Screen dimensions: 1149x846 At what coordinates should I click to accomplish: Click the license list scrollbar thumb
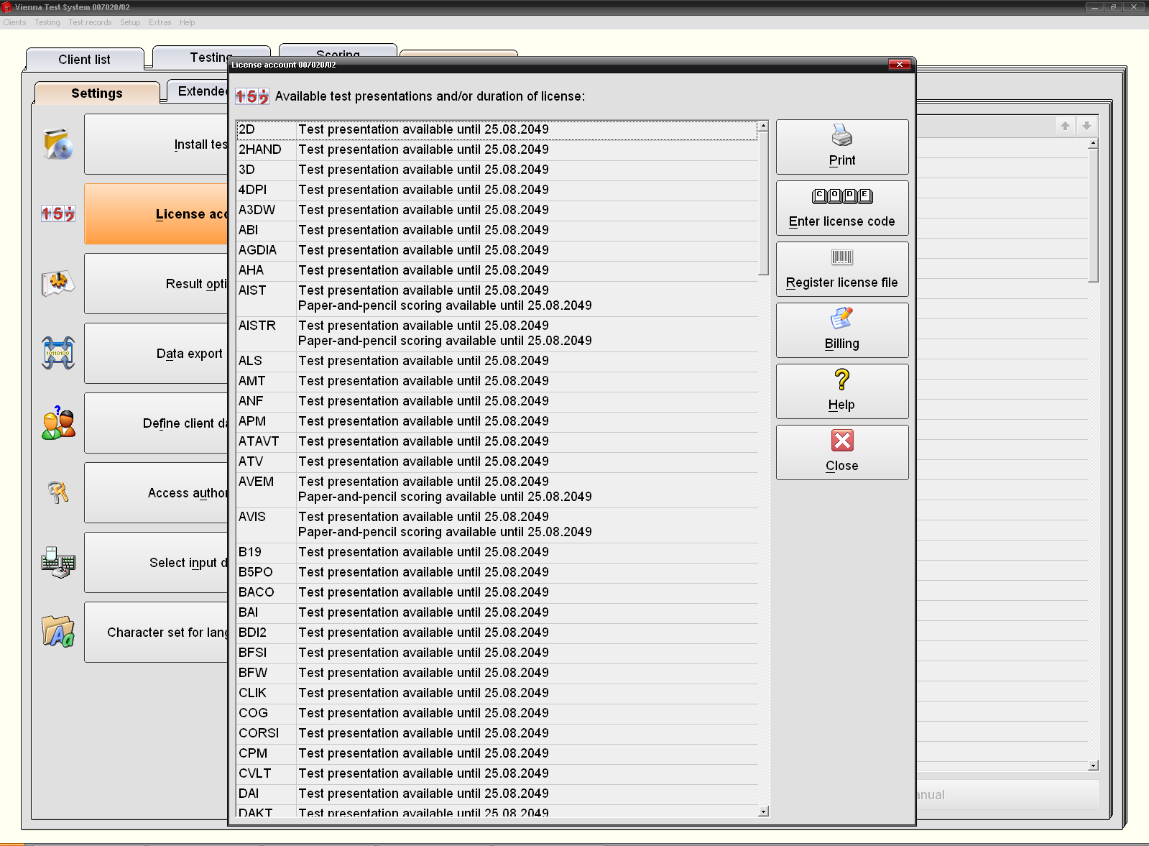(763, 203)
